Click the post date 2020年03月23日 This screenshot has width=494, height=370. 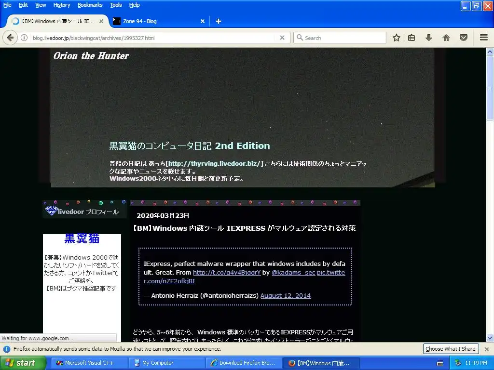[163, 215]
